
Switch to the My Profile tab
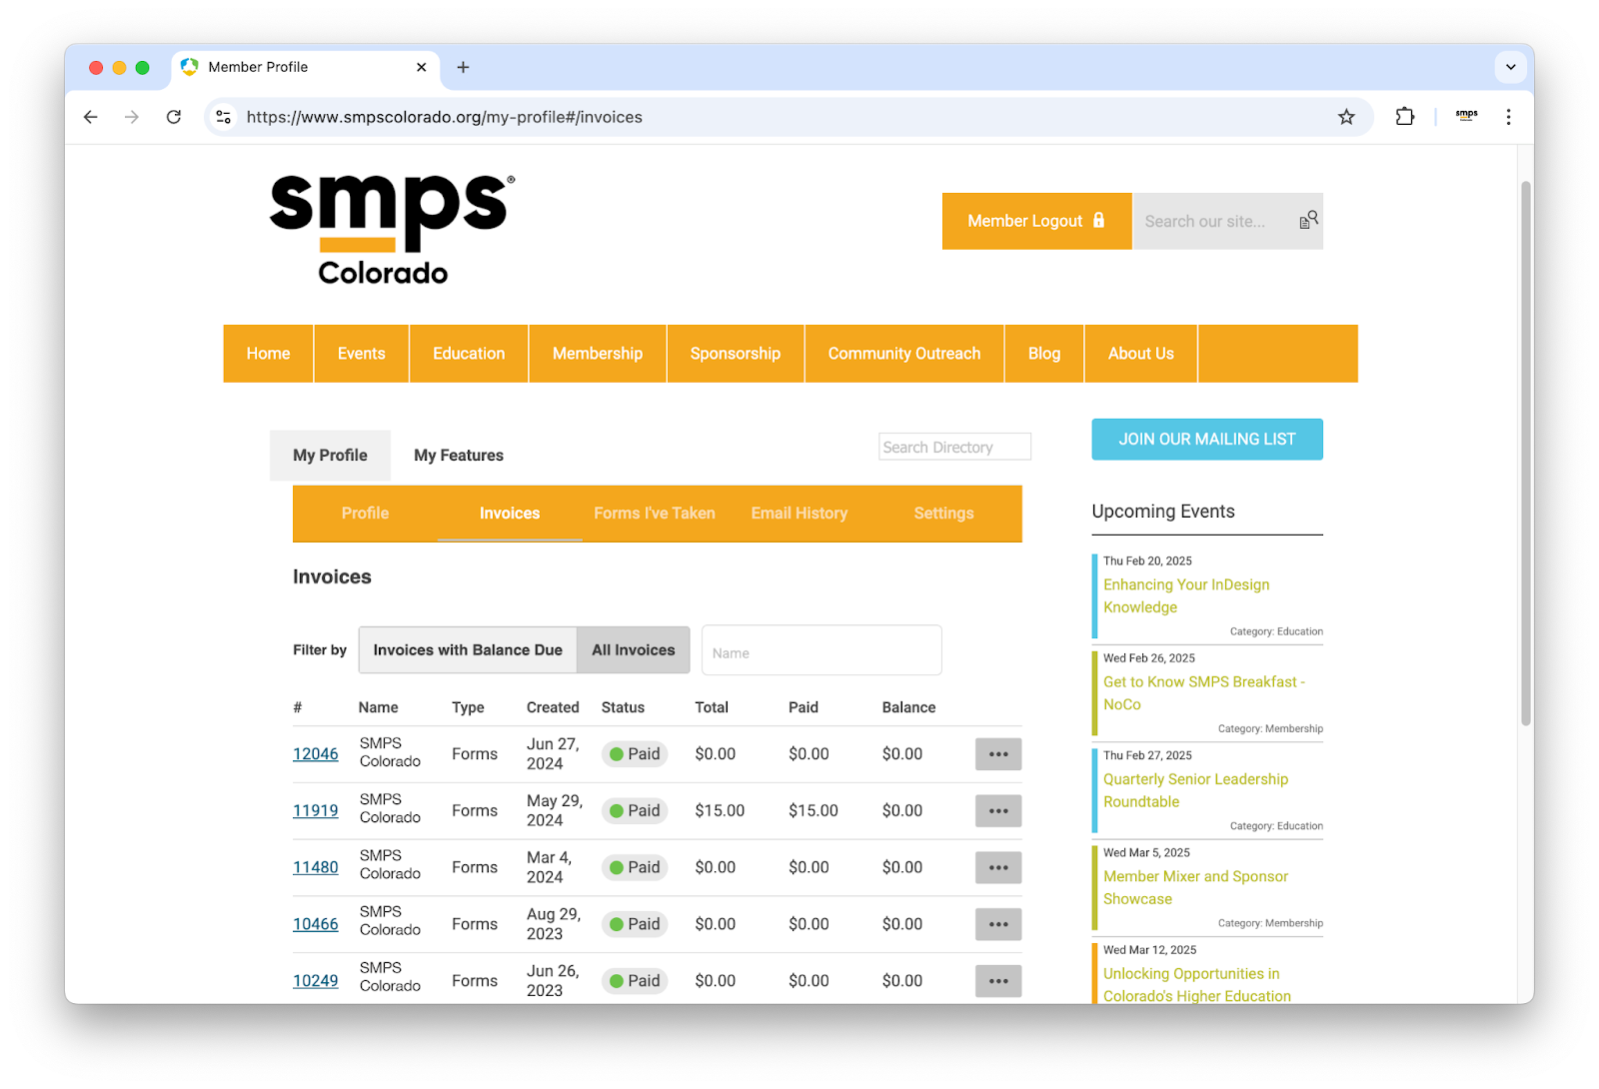[x=330, y=456]
